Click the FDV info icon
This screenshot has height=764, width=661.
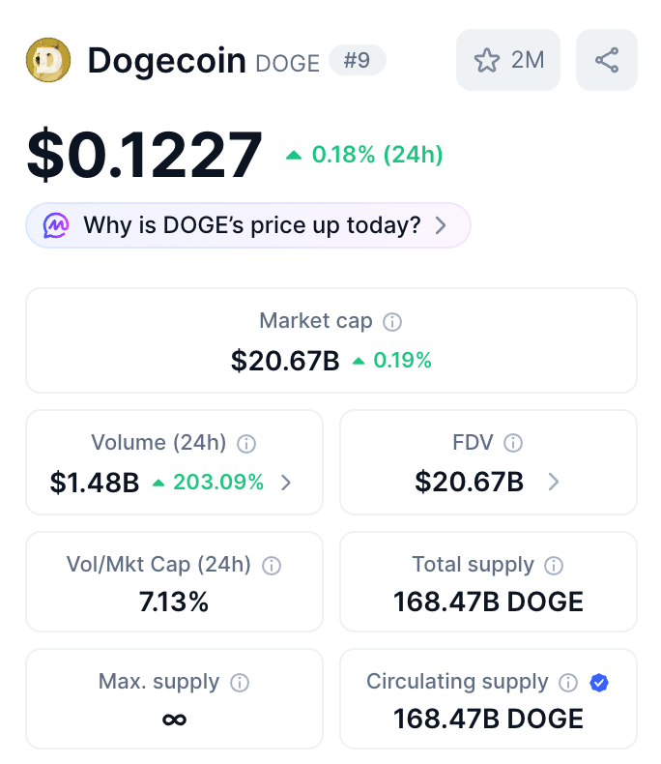pyautogui.click(x=513, y=444)
